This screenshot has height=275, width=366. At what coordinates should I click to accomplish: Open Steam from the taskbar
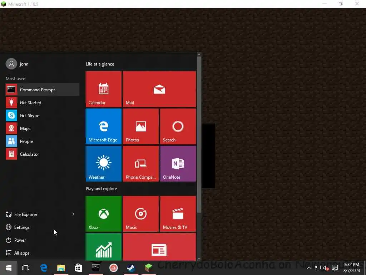pos(131,268)
